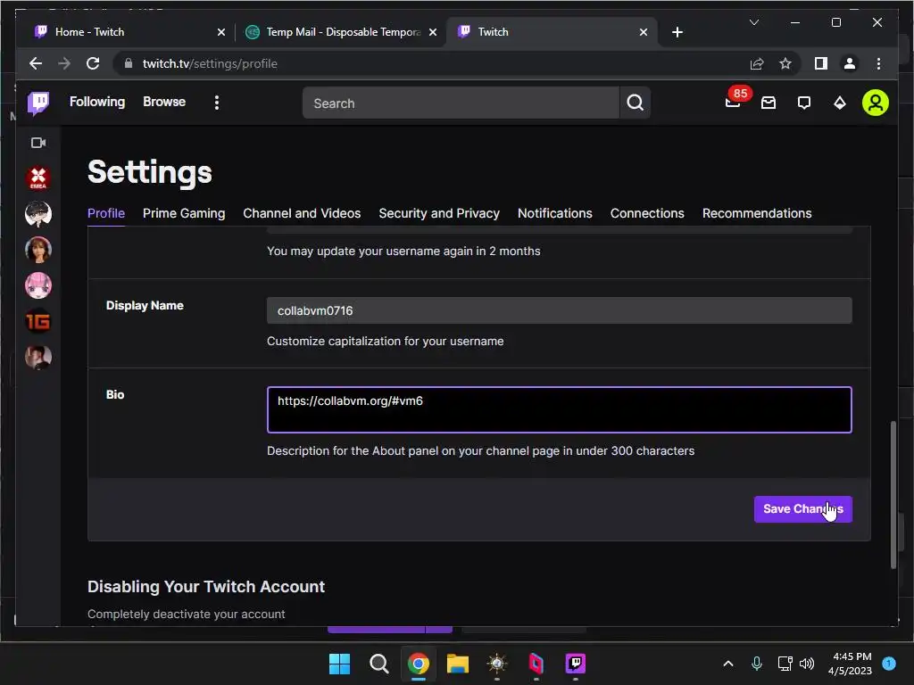914x685 pixels.
Task: Open a new browser tab with plus
Action: [x=677, y=32]
